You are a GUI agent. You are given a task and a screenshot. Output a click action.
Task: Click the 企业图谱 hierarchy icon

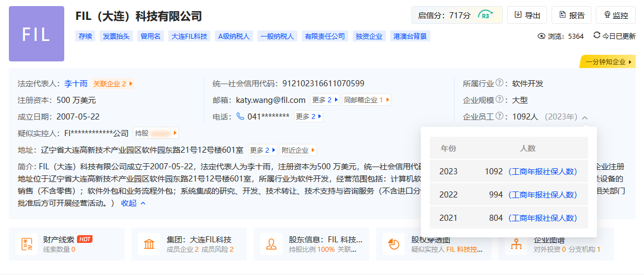coord(516,244)
